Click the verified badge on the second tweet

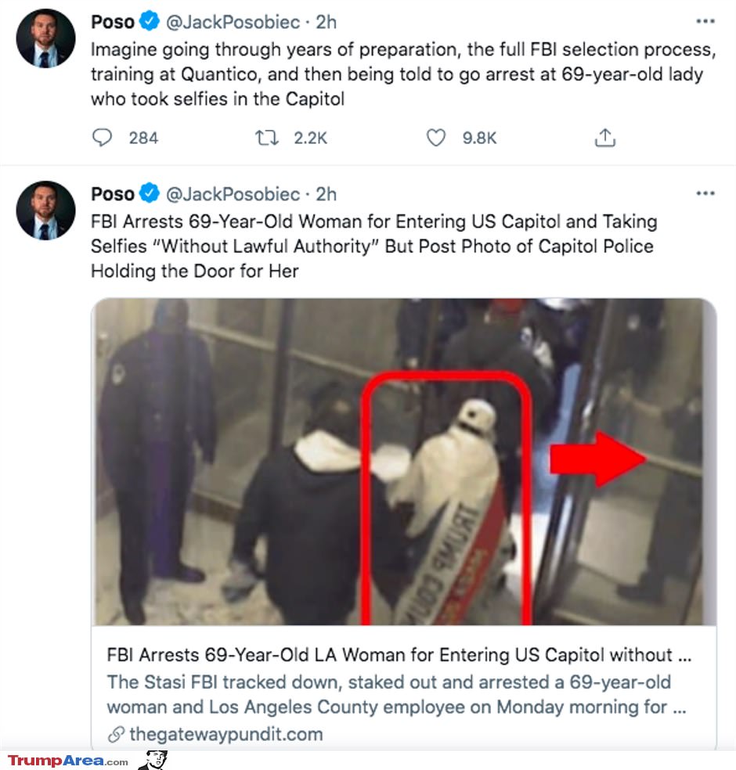150,192
